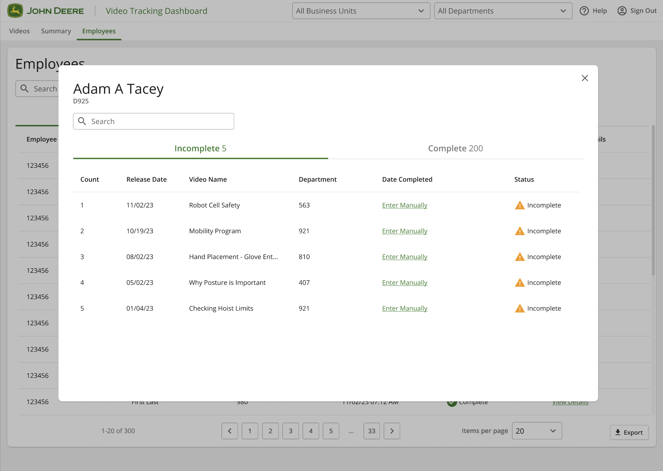The width and height of the screenshot is (663, 471).
Task: Go to page 1
Action: 250,431
